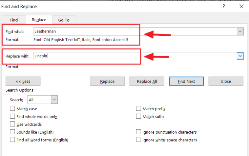249x156 pixels.
Task: Open the Search direction dropdown
Action: pyautogui.click(x=54, y=100)
